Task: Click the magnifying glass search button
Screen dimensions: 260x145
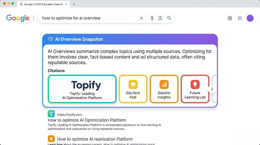Action: coord(169,18)
